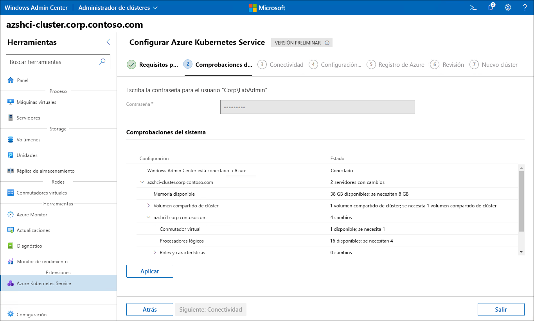This screenshot has height=321, width=534.
Task: Click the scrollbar down arrow
Action: pos(521,252)
